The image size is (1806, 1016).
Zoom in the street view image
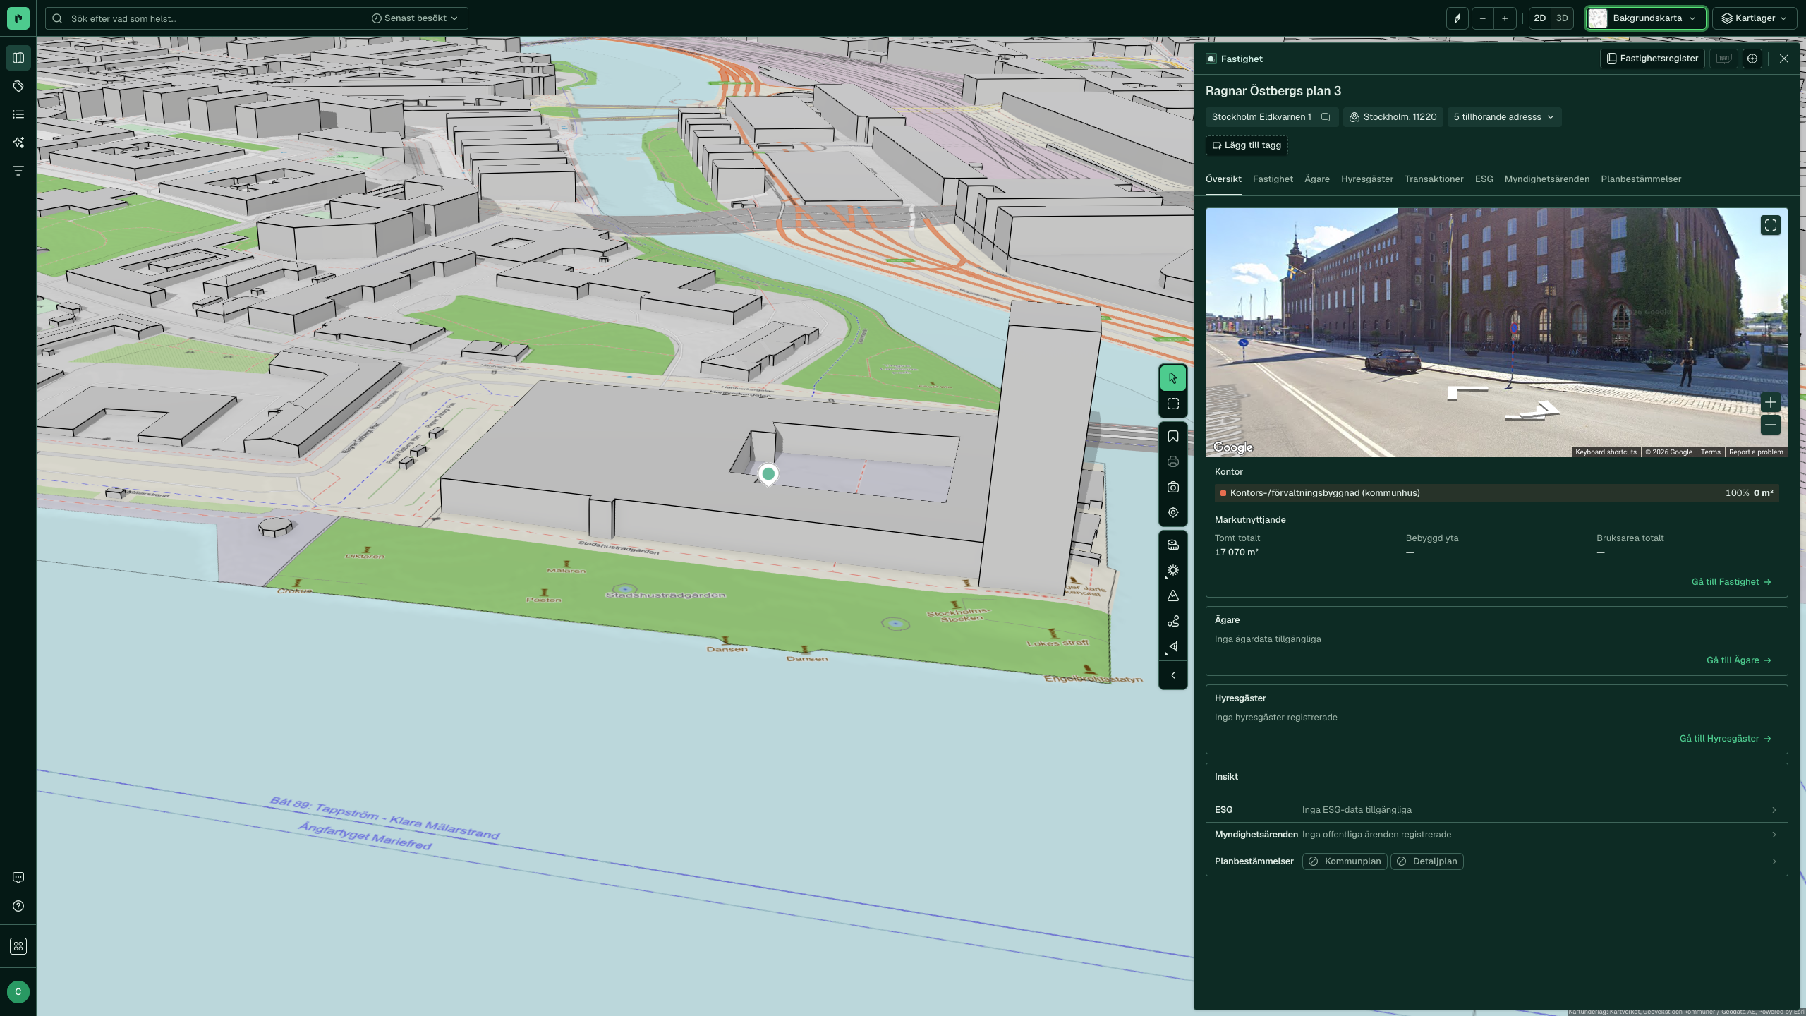click(x=1771, y=403)
